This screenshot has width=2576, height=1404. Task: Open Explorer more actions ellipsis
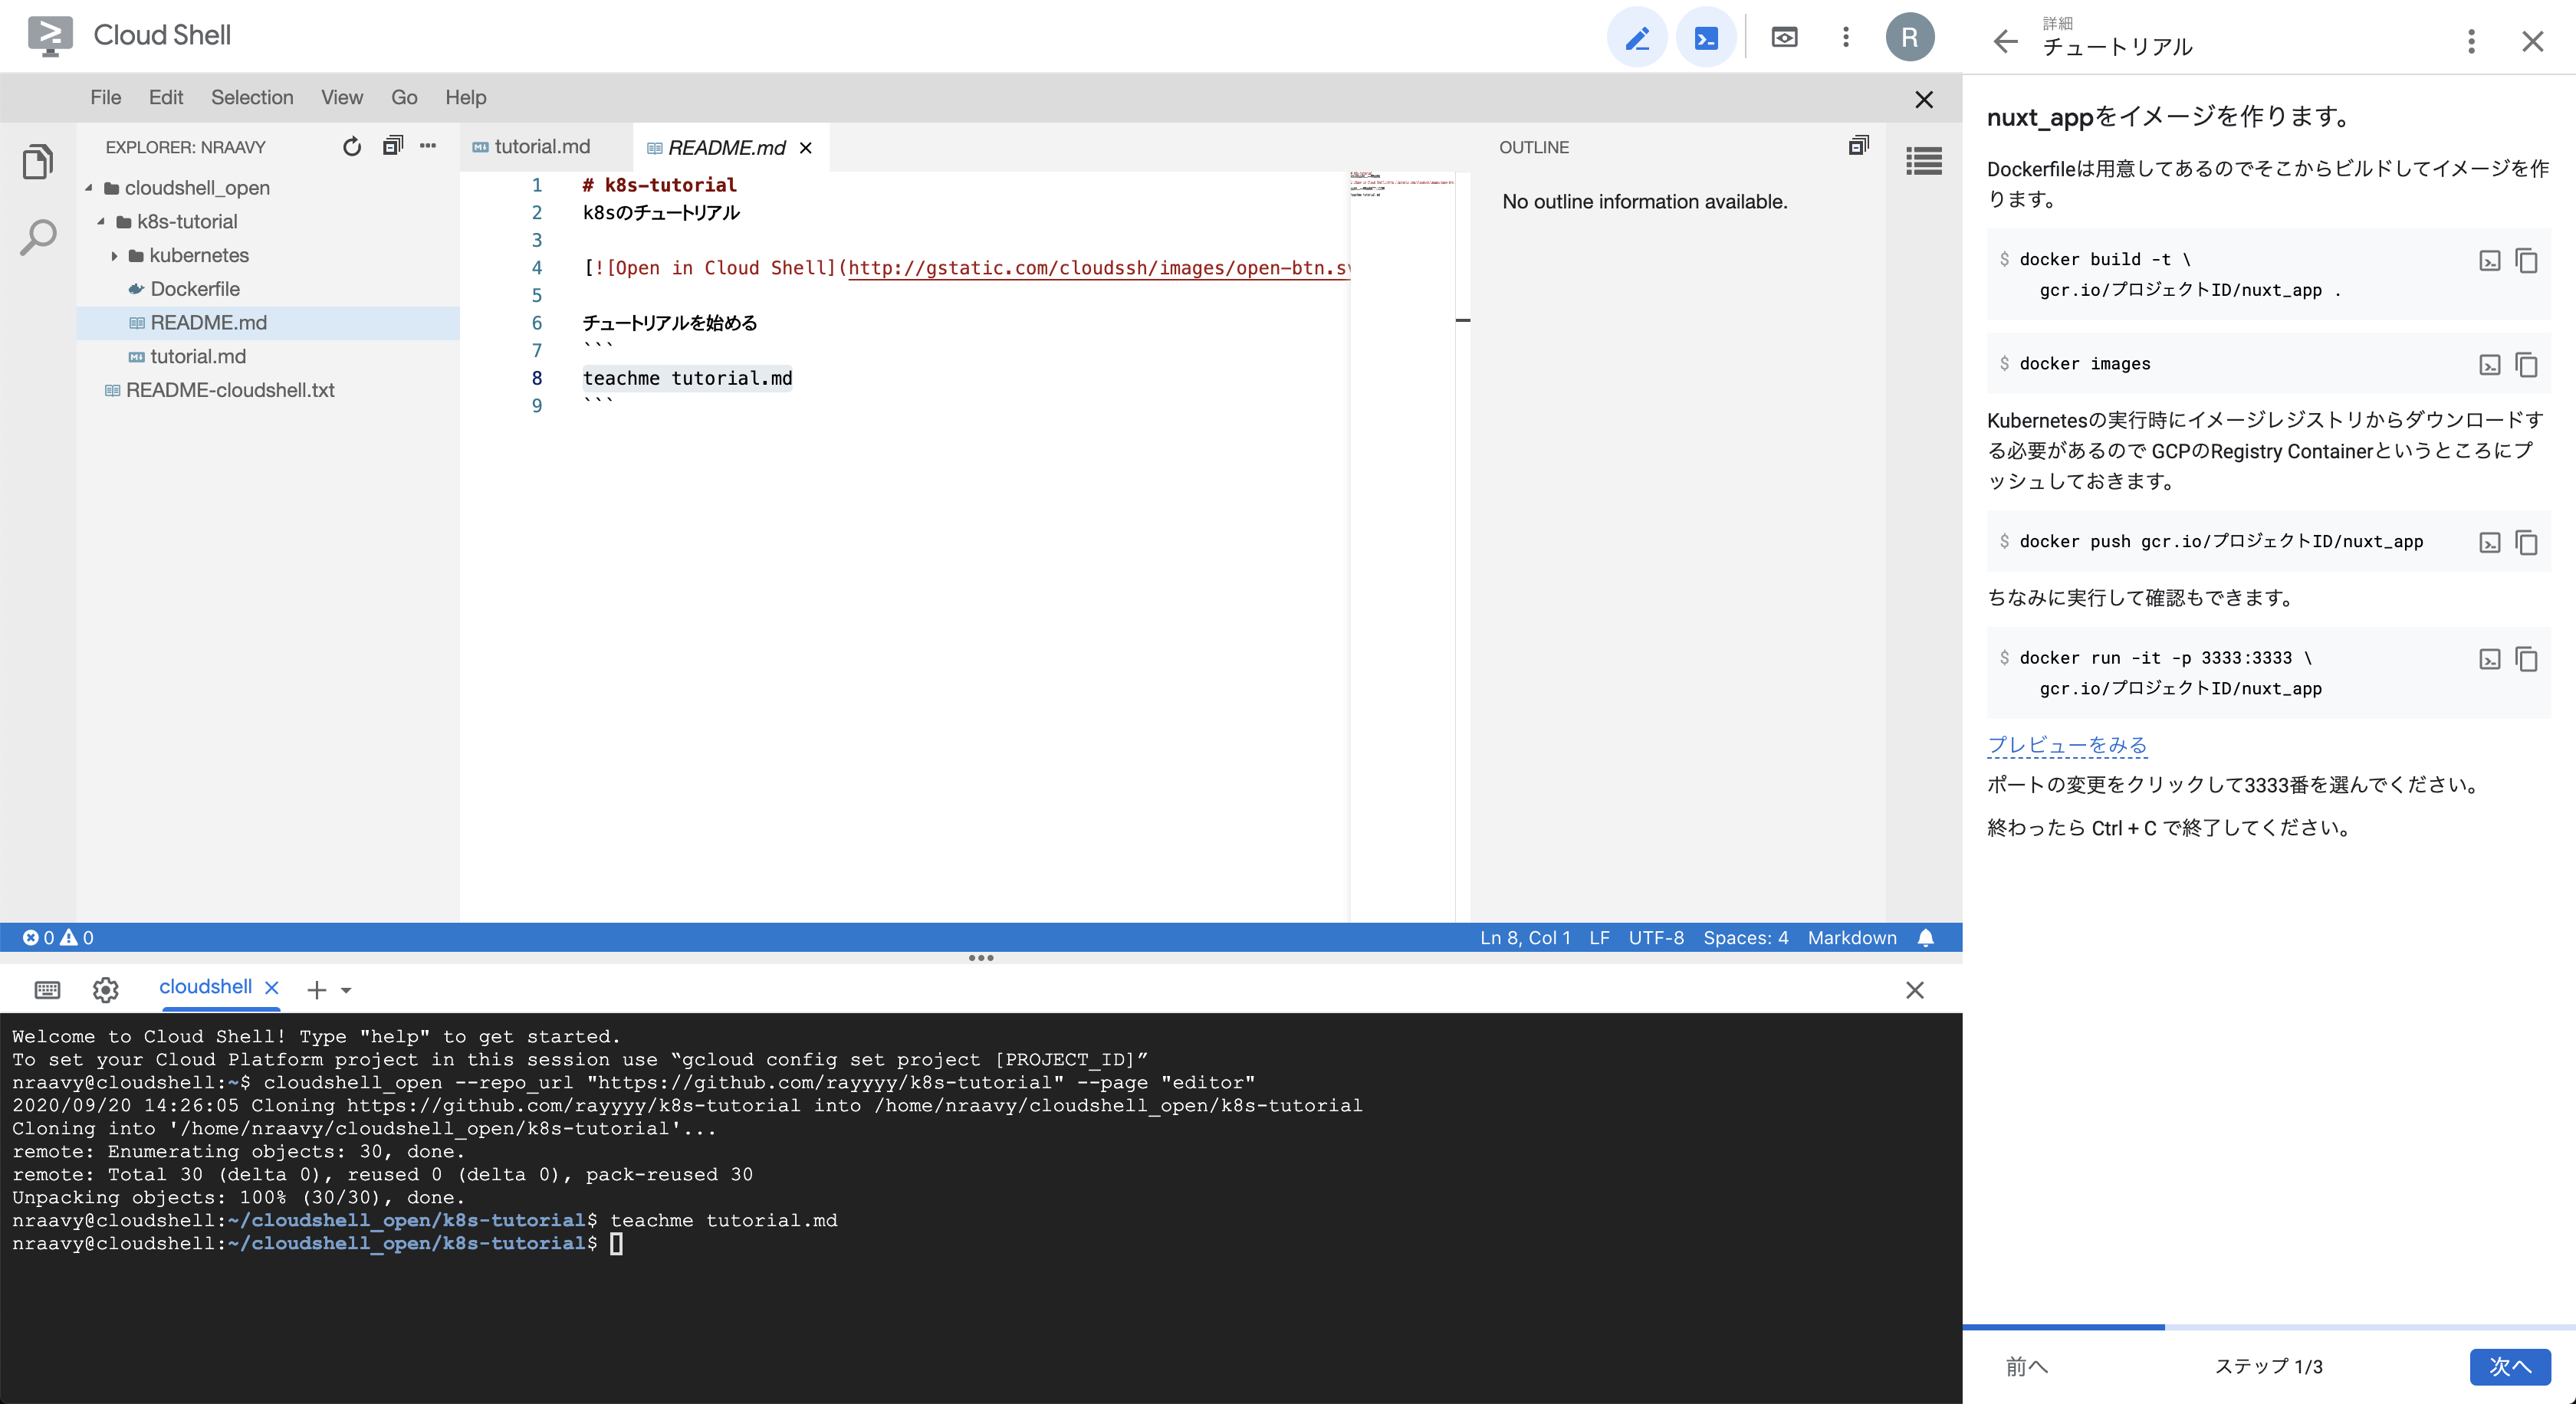[x=428, y=146]
